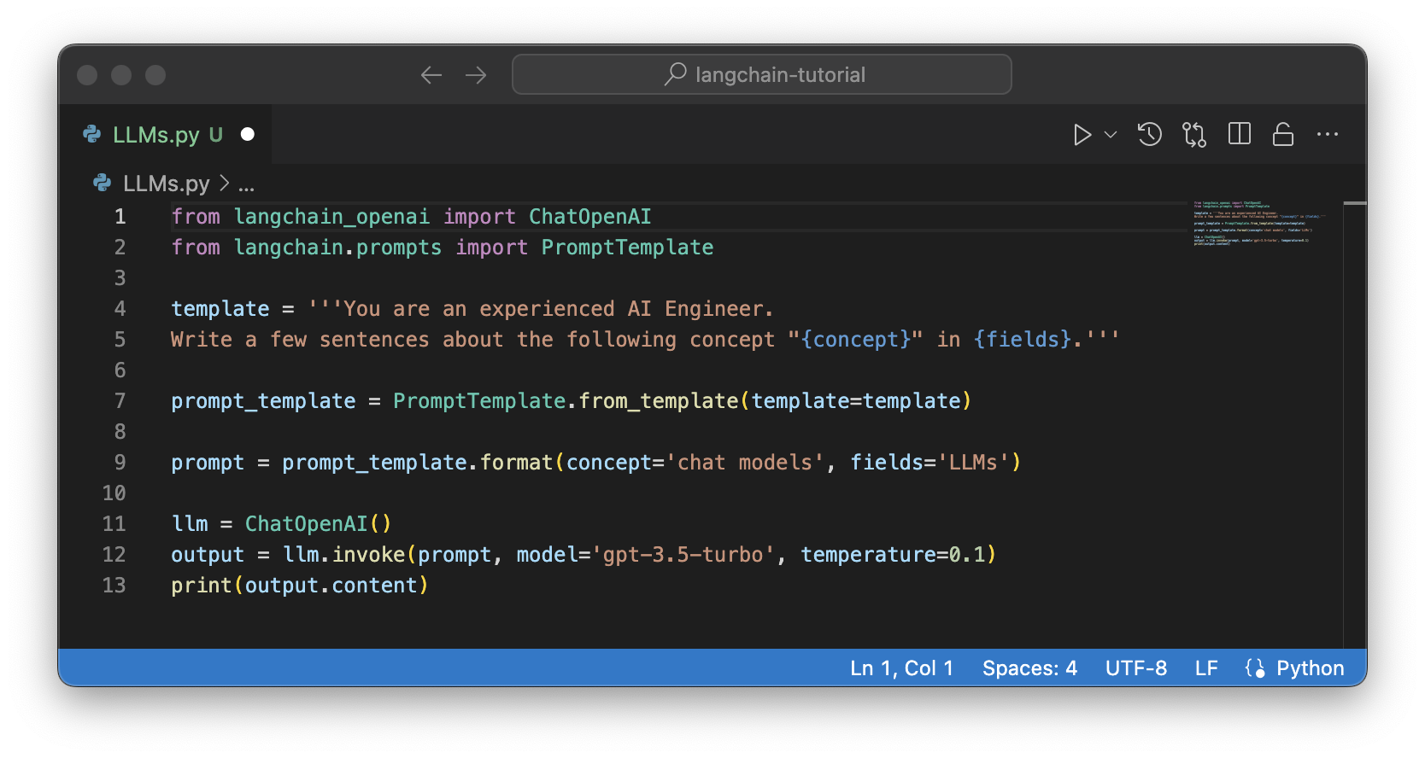Expand the breadcrumb ellipsis symbols
This screenshot has height=758, width=1425.
(x=246, y=184)
